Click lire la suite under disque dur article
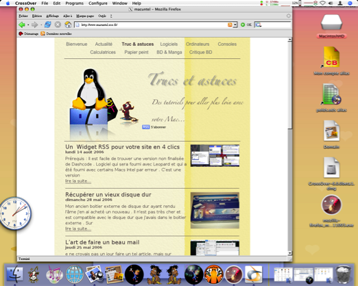358x286 pixels. tap(78, 229)
